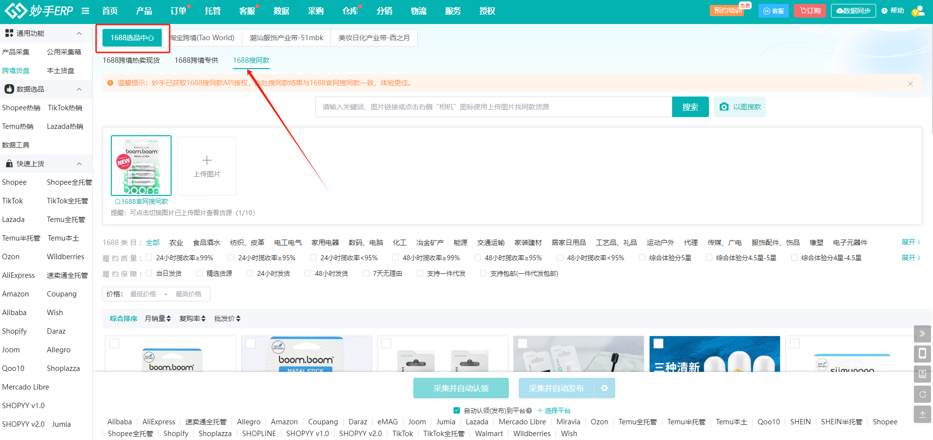This screenshot has width=933, height=440.
Task: Open Shopee热销 in sidebar
Action: click(x=21, y=108)
